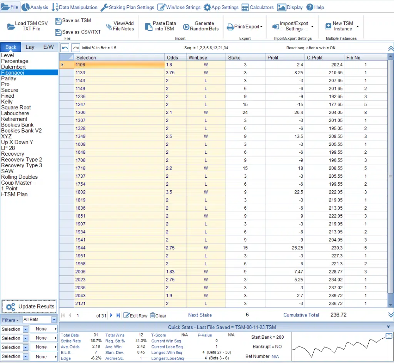The image size is (394, 363).
Task: Select the Back bet type tab
Action: pos(11,47)
